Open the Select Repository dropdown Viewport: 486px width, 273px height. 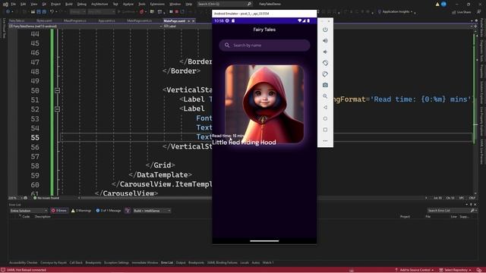pyautogui.click(x=456, y=270)
